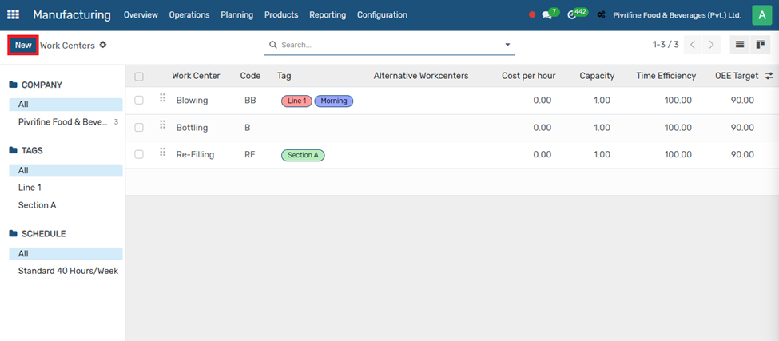Screen dimensions: 779x341
Task: Click the New button
Action: click(x=23, y=45)
